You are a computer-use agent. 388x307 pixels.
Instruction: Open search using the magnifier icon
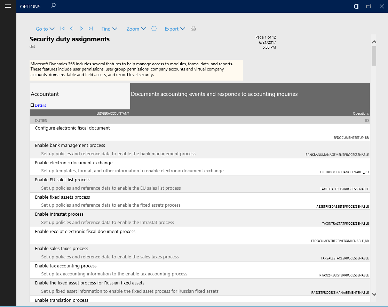[53, 6]
